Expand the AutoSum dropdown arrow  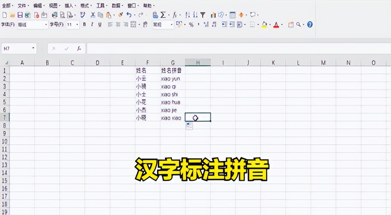pyautogui.click(x=169, y=15)
